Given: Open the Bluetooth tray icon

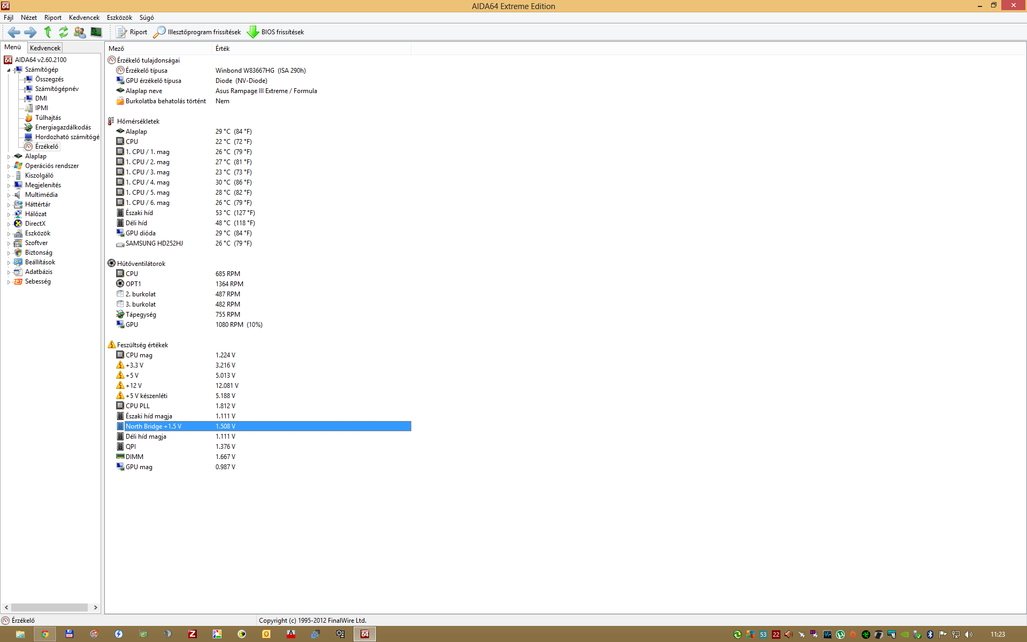Looking at the screenshot, I should tap(930, 635).
